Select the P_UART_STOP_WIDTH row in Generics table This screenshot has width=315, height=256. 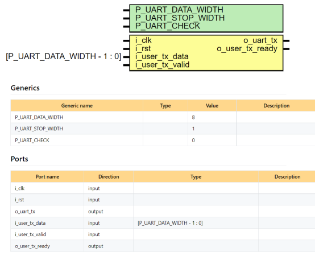pos(163,129)
